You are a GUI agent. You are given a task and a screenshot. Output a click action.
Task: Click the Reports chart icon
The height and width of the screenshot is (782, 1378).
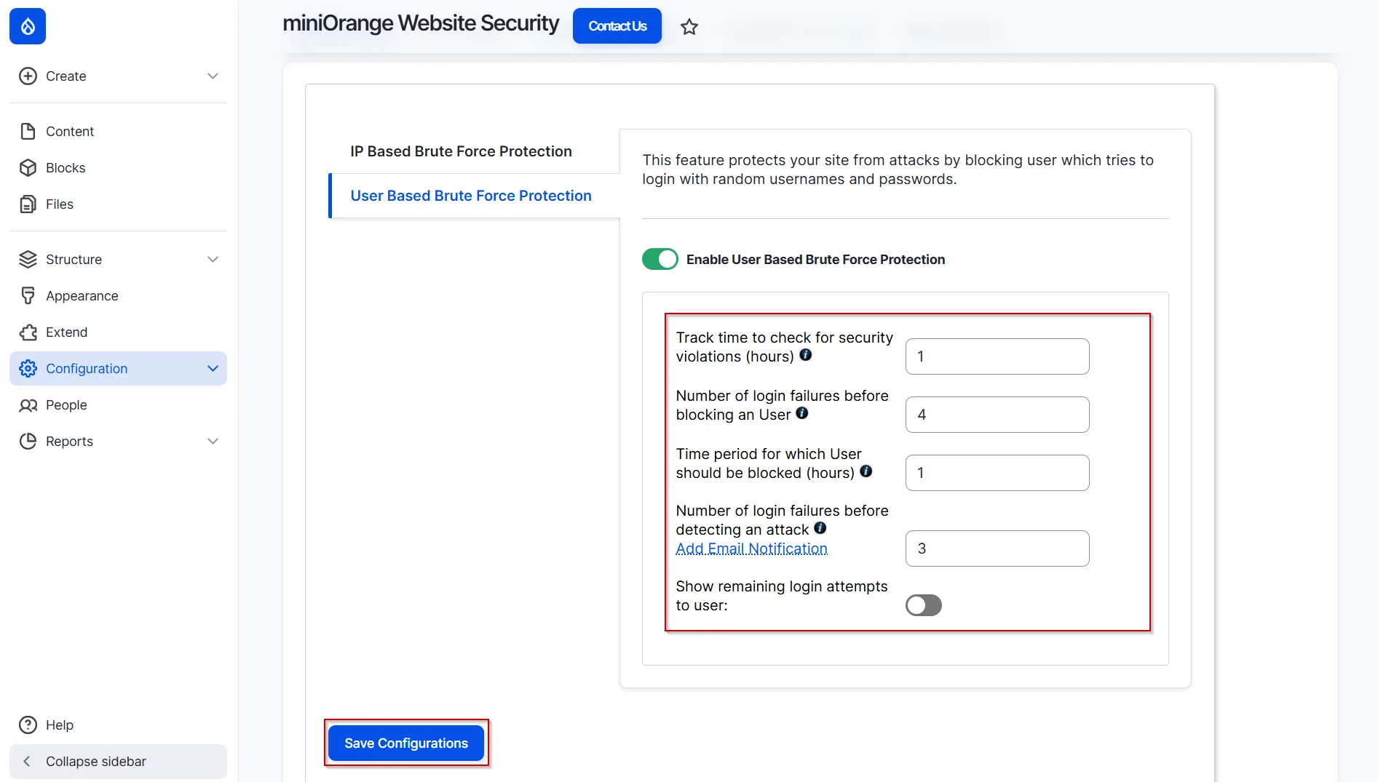(28, 442)
